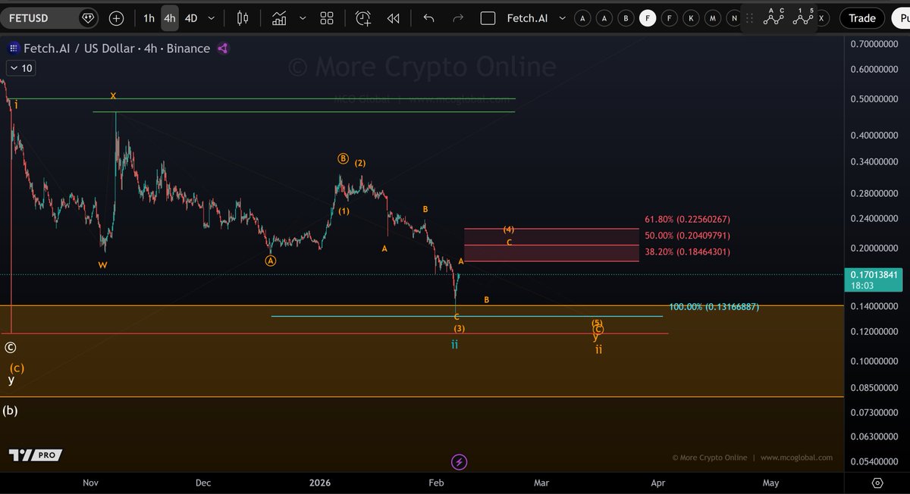Open the dropdown arrow next to Indicators
Viewport: 910px width, 494px height.
pos(303,18)
